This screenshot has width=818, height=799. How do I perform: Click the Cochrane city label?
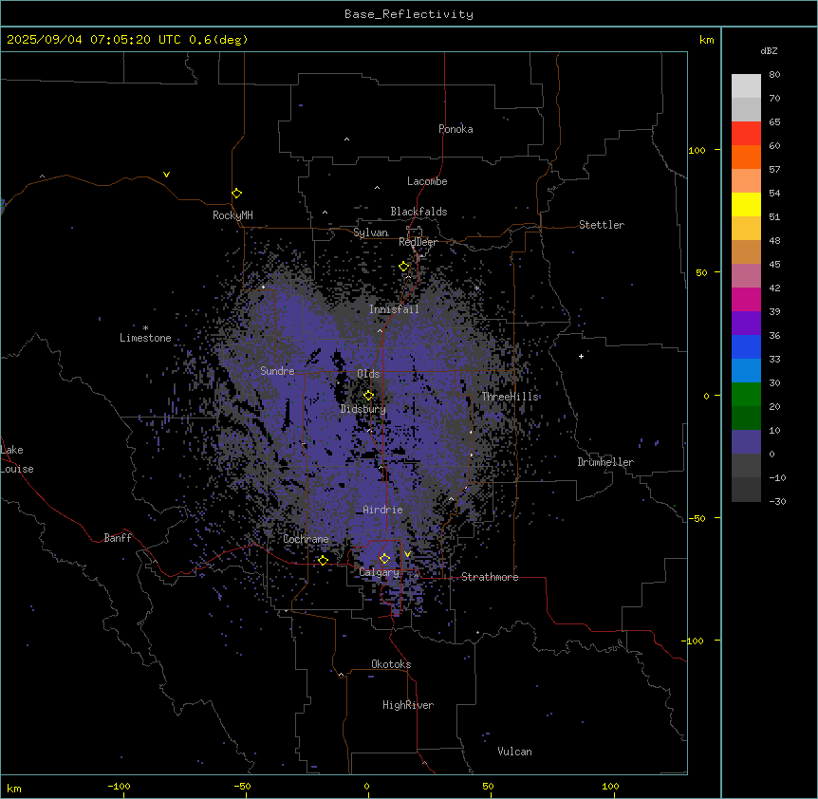coord(306,539)
